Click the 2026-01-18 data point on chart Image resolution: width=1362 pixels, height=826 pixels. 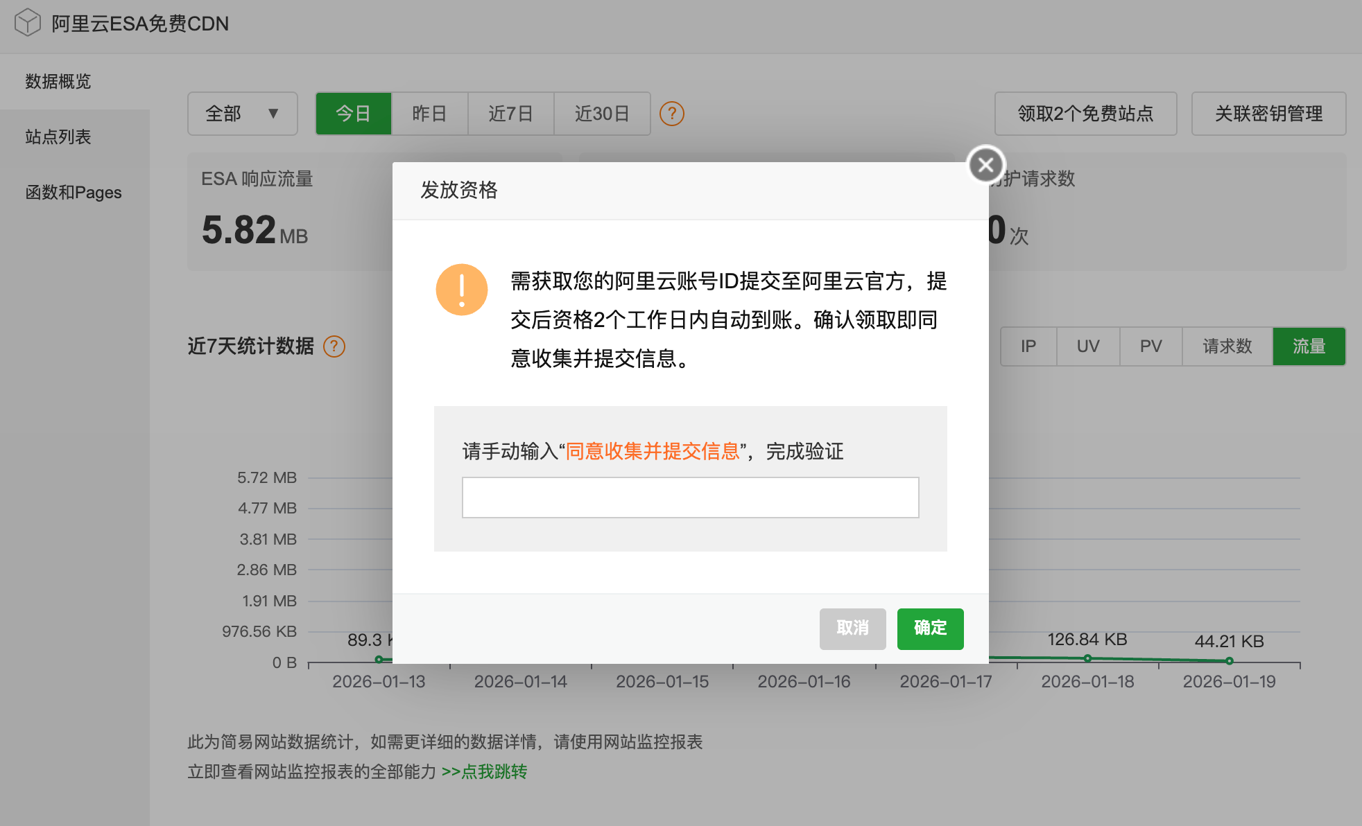click(x=1088, y=658)
